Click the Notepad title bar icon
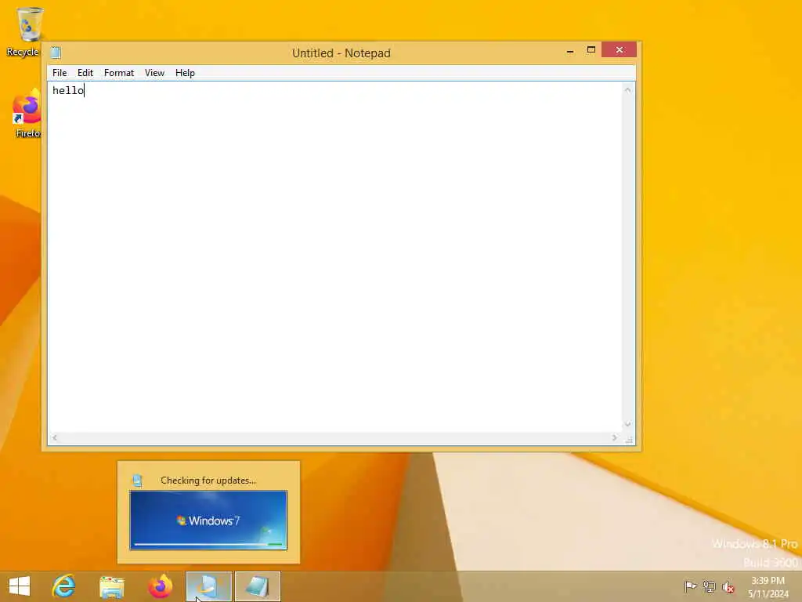The width and height of the screenshot is (802, 602). click(56, 53)
